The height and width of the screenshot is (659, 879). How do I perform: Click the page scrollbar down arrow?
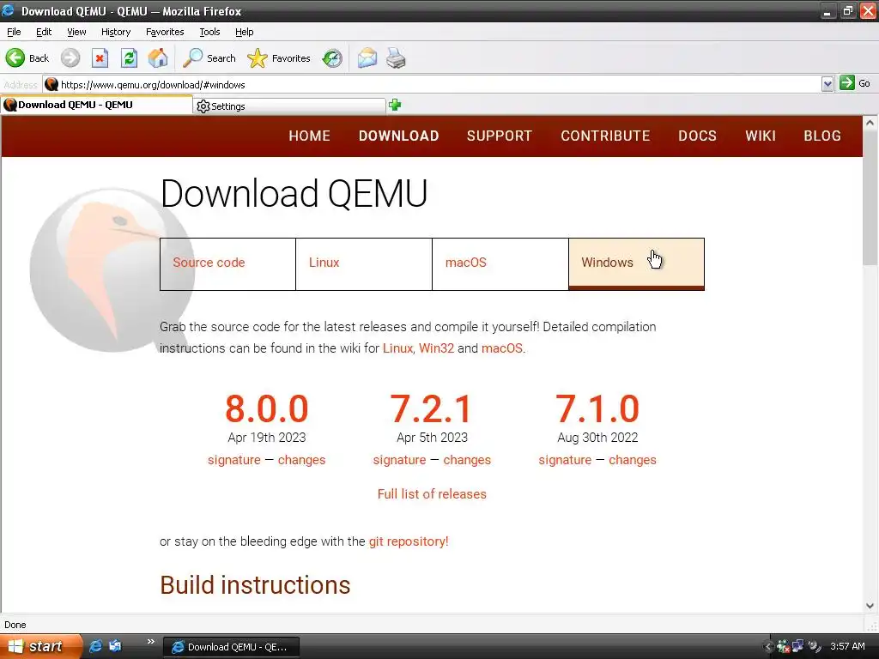pos(870,605)
